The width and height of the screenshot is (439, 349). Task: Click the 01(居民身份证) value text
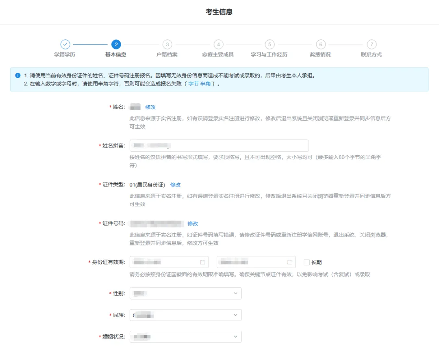pos(147,185)
